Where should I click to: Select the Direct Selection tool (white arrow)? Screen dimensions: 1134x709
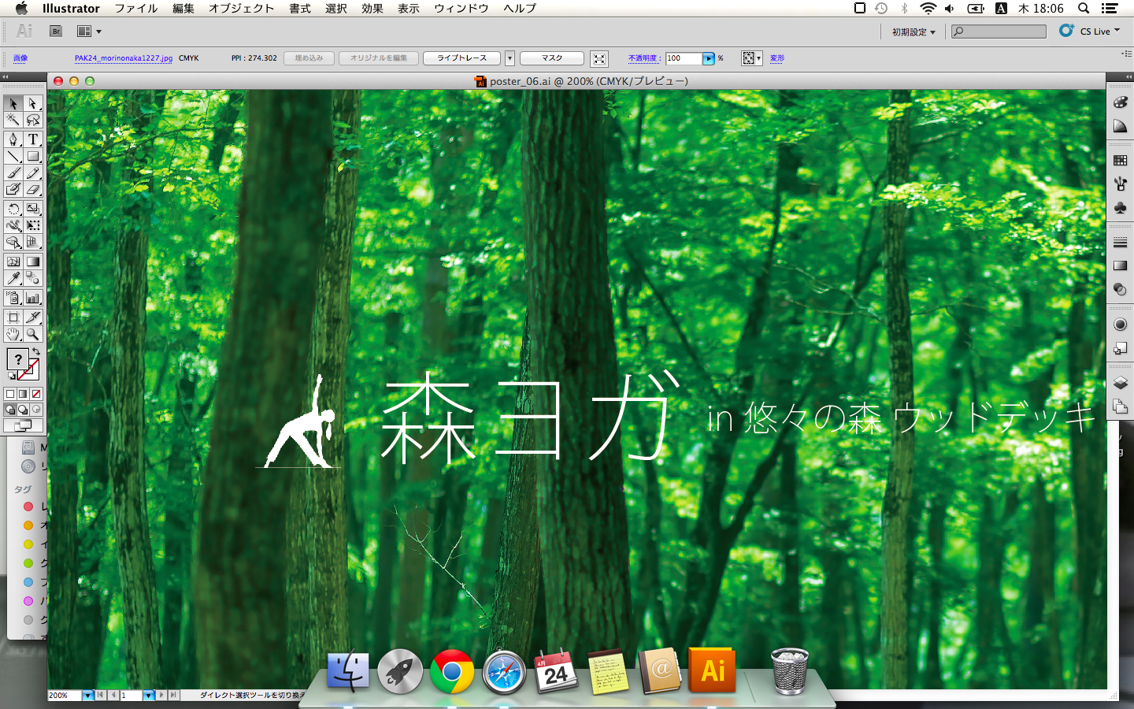click(32, 104)
